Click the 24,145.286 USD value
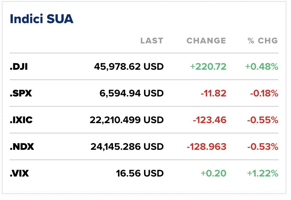Viewport: 291px width, 200px height. [x=127, y=147]
